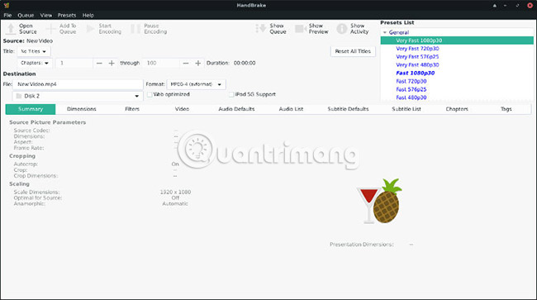Click the Start Encoding play icon
Image resolution: width=537 pixels, height=300 pixels.
90,29
